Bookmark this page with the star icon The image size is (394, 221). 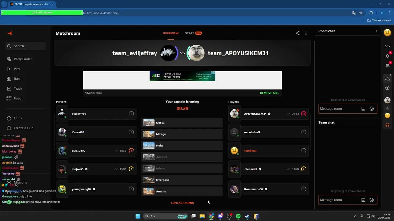coord(361,13)
